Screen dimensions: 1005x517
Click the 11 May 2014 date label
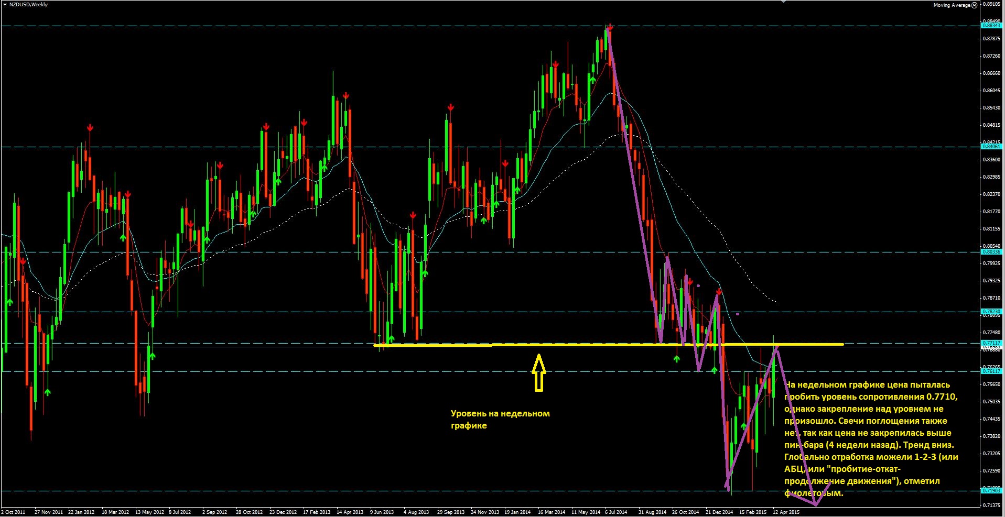pos(586,512)
